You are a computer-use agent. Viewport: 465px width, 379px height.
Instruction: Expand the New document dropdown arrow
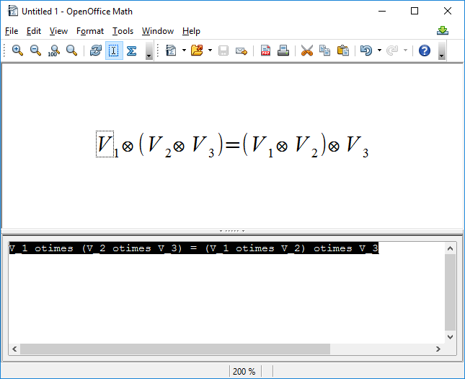click(184, 51)
